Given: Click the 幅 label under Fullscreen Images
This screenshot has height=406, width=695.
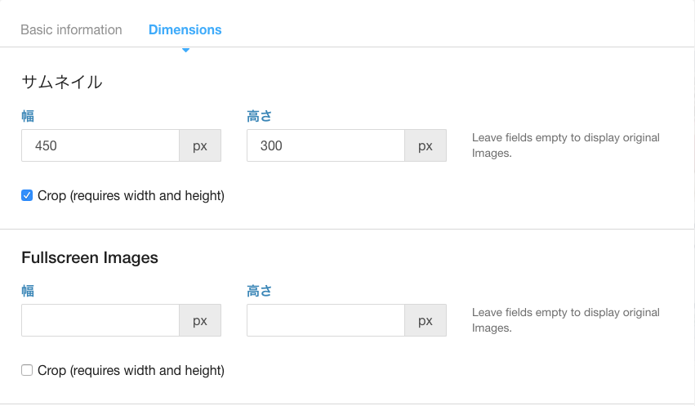Looking at the screenshot, I should [x=28, y=291].
